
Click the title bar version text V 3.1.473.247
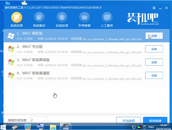point(33,8)
